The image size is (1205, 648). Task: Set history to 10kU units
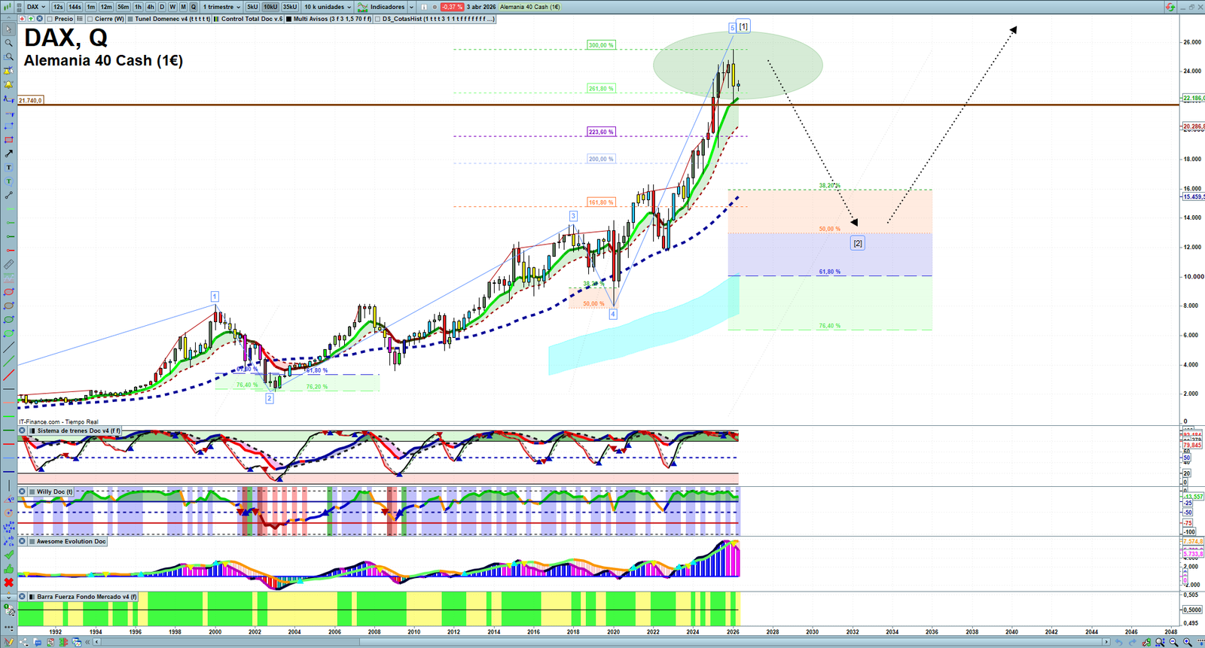[x=270, y=7]
